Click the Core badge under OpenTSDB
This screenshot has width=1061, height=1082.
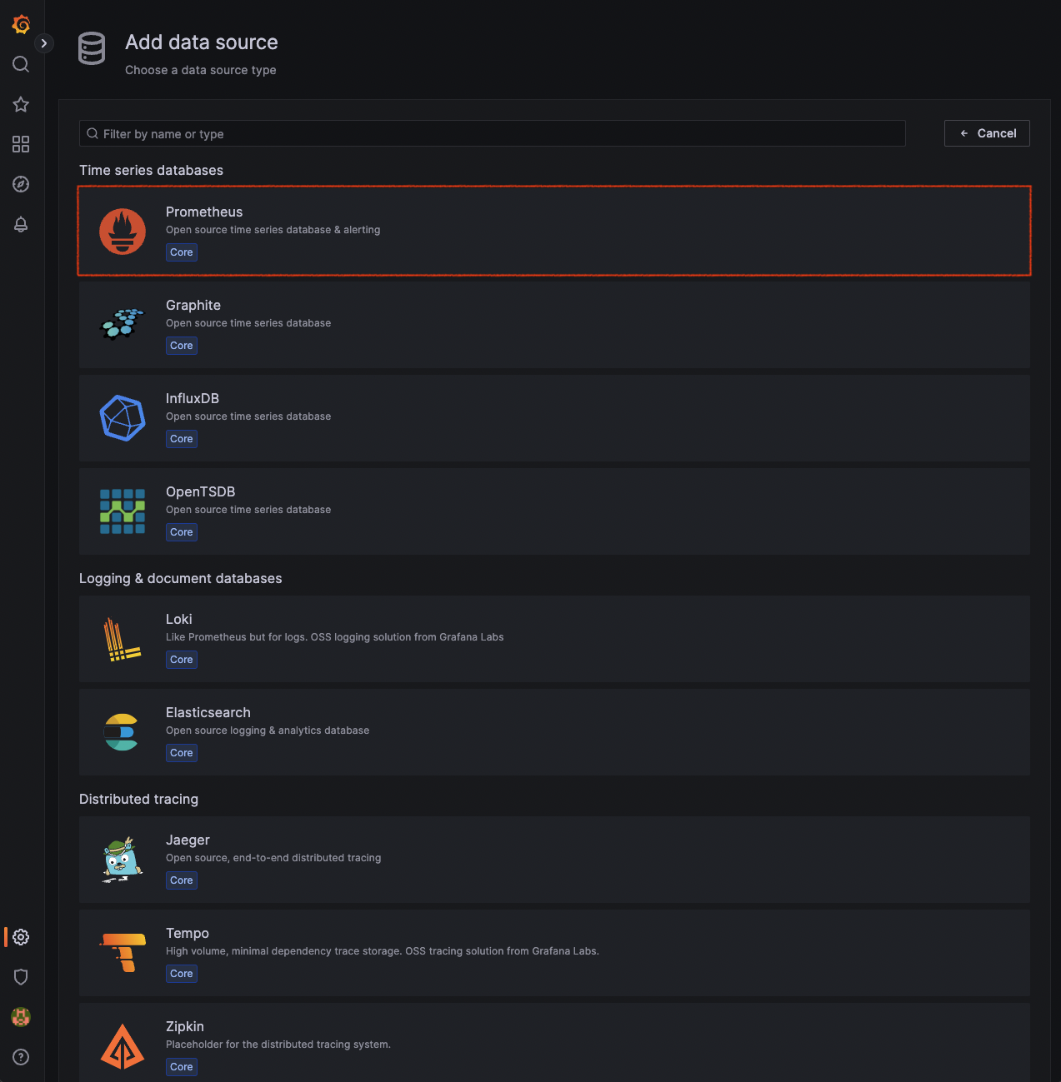182,532
